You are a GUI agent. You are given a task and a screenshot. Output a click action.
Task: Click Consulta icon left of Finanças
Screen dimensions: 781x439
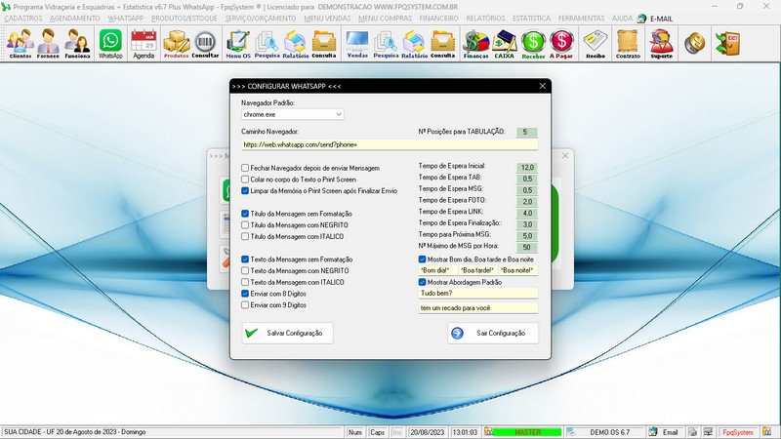[443, 44]
